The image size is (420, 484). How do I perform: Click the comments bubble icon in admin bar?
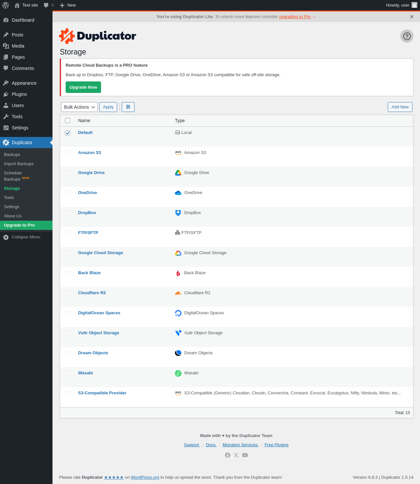(x=46, y=5)
